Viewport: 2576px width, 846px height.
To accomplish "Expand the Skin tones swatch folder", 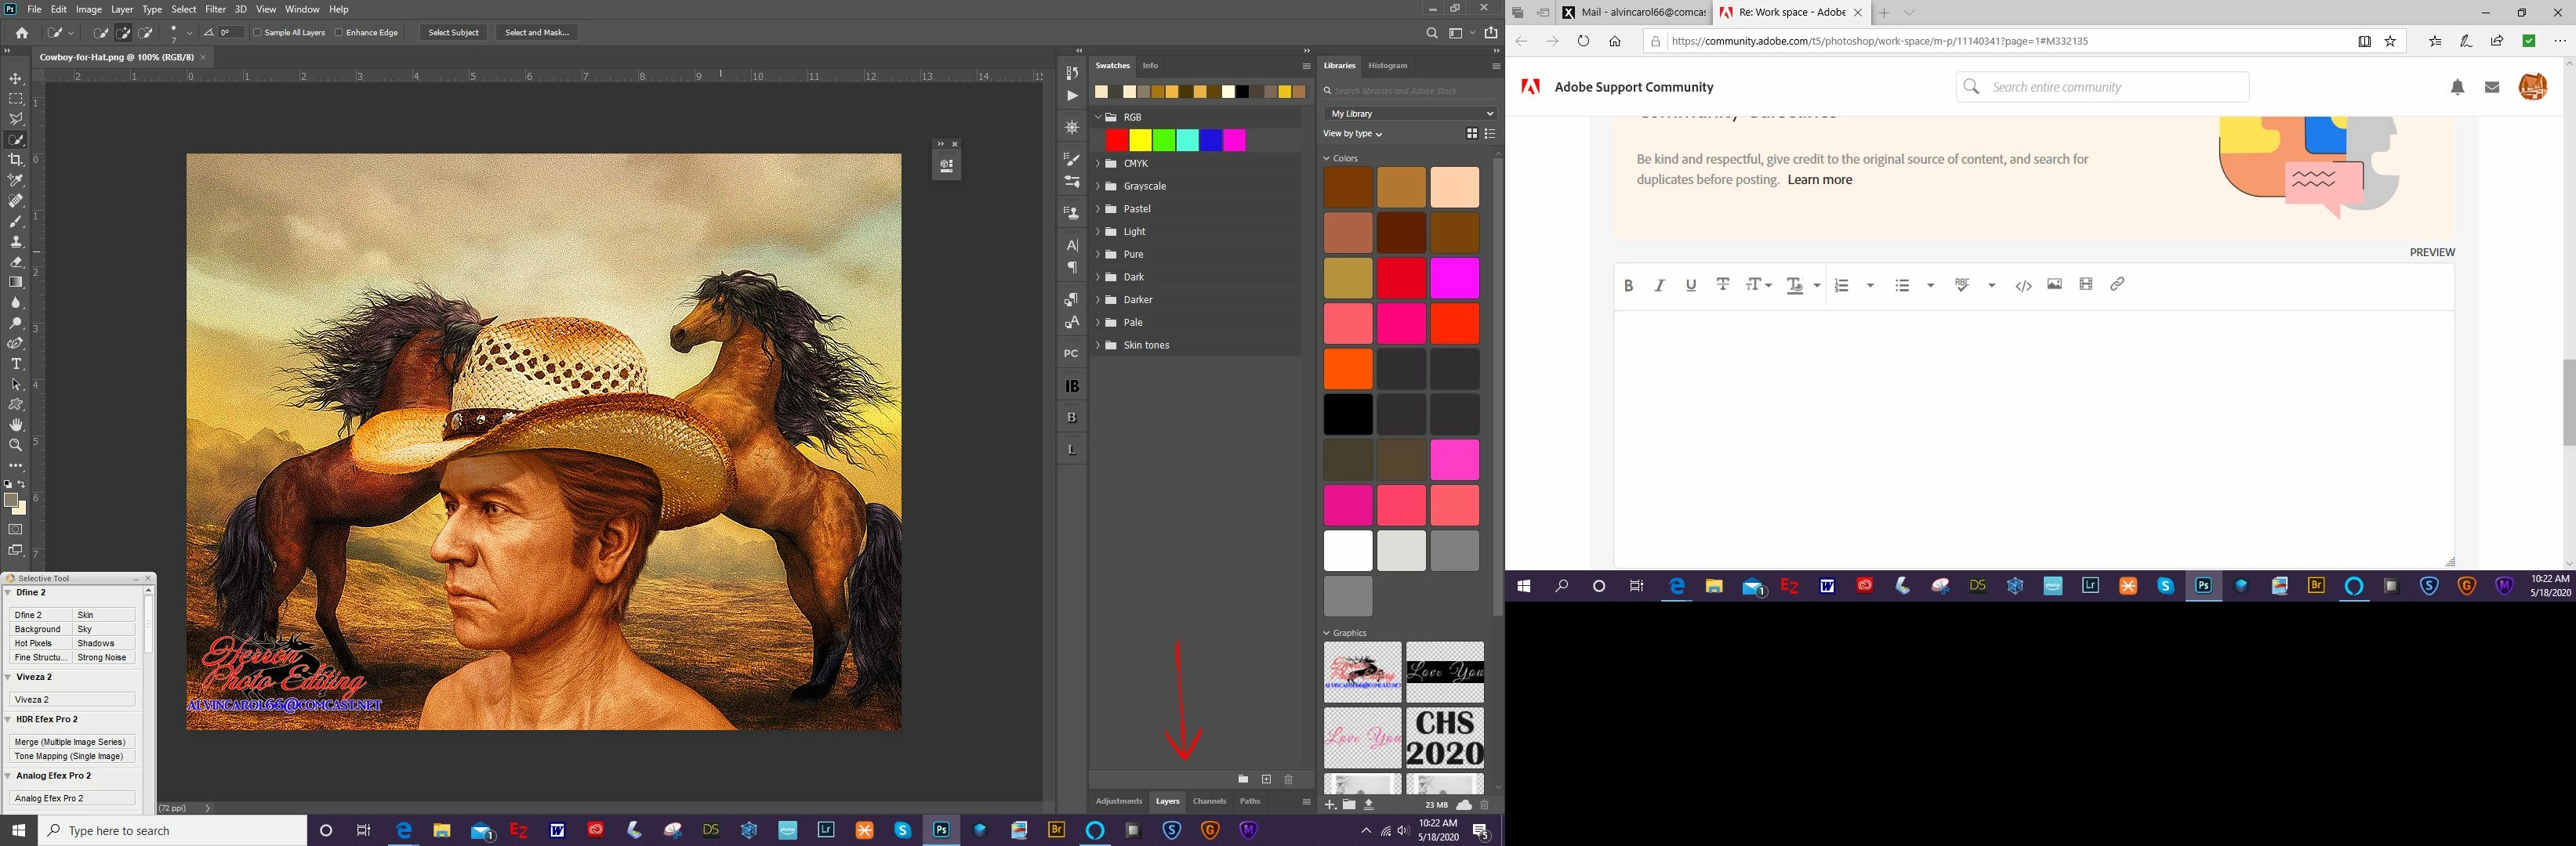I will point(1098,345).
